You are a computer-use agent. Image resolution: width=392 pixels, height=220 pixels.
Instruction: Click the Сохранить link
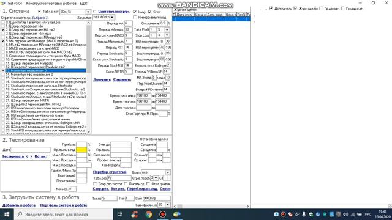[122, 79]
